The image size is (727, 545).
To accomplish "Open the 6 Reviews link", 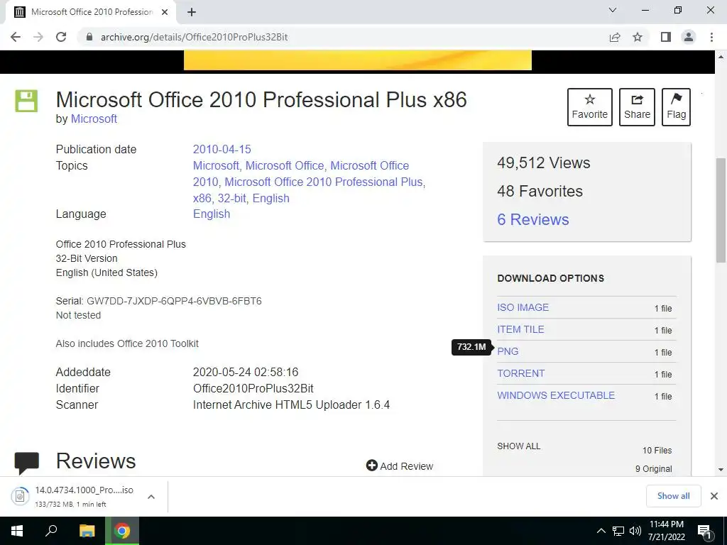I will pyautogui.click(x=532, y=220).
